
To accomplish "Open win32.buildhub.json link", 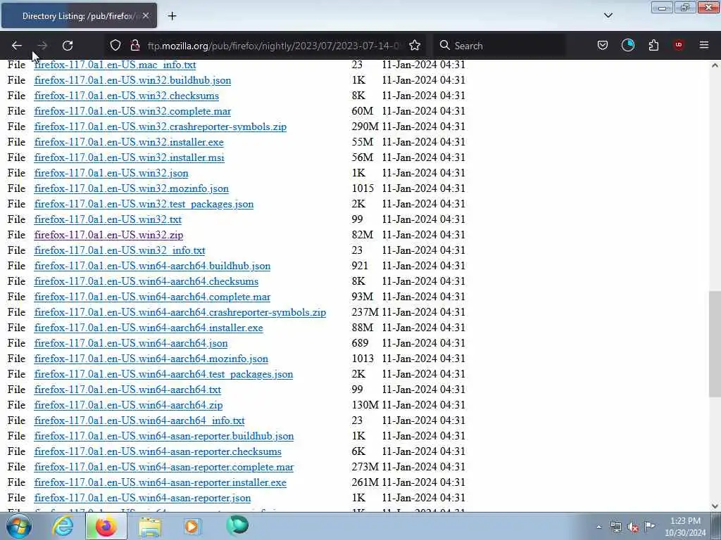I will coord(132,80).
